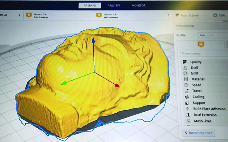Collapse the printer selector left chevron
Viewport: 228px width, 142px height.
tap(20, 15)
